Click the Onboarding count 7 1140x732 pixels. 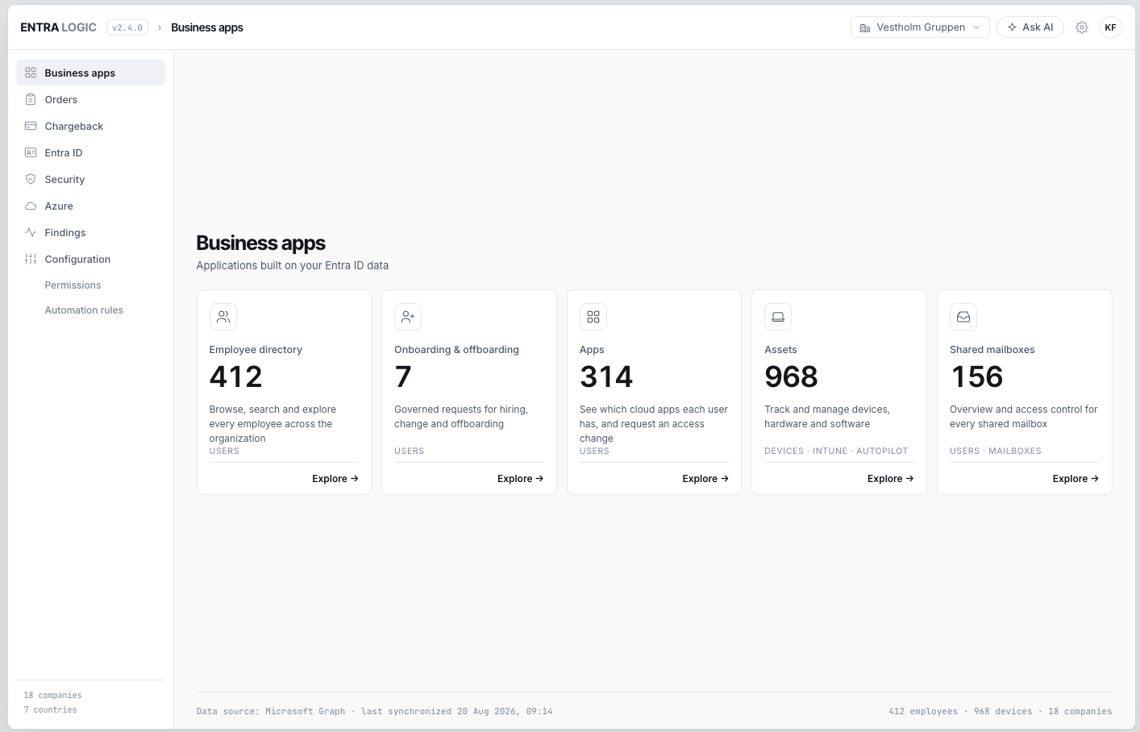click(x=403, y=376)
